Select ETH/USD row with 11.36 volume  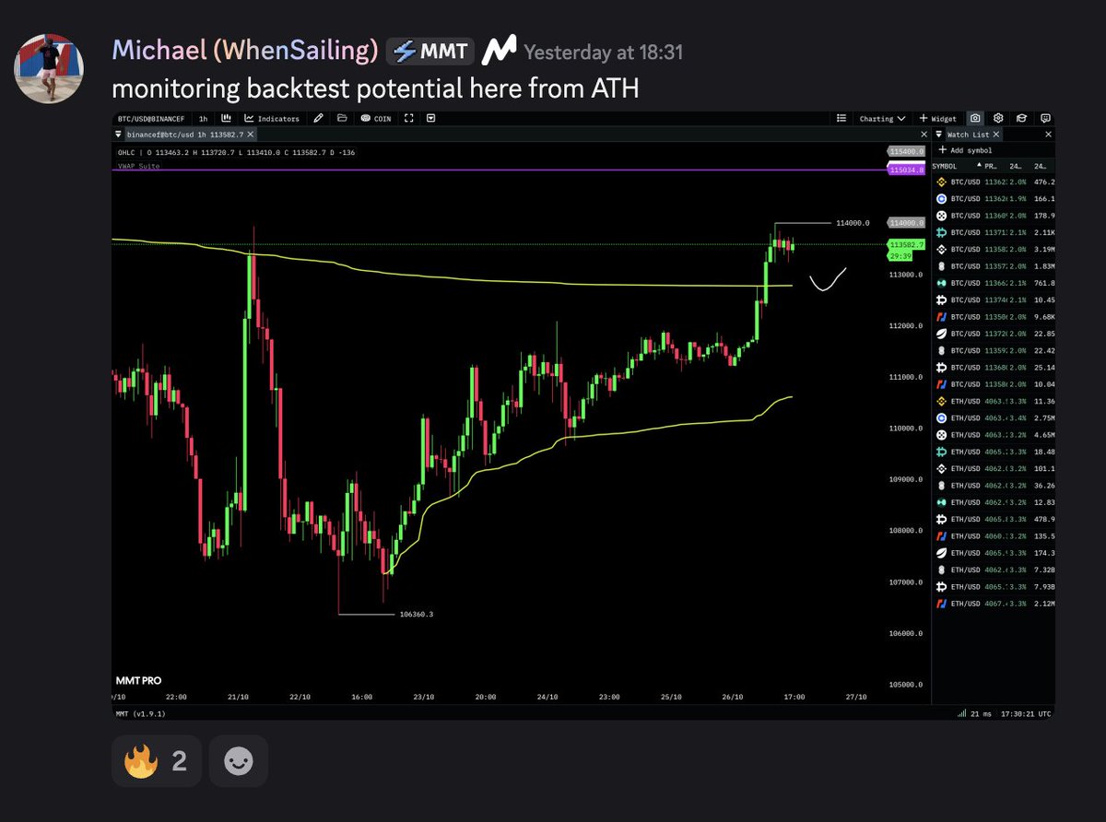[x=994, y=401]
